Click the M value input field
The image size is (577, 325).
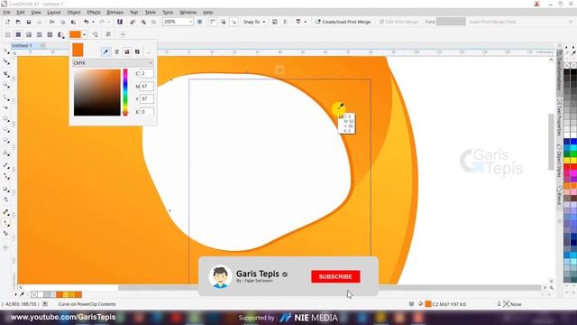click(x=147, y=87)
